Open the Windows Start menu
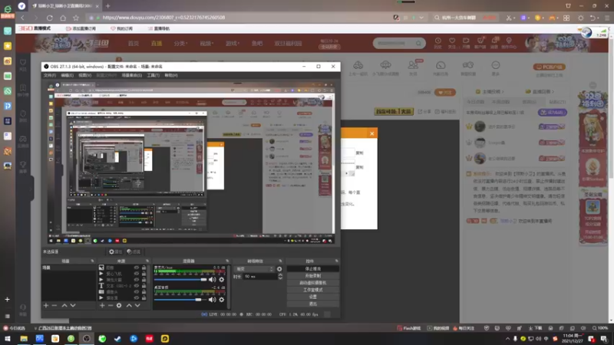Image resolution: width=614 pixels, height=345 pixels. point(8,338)
